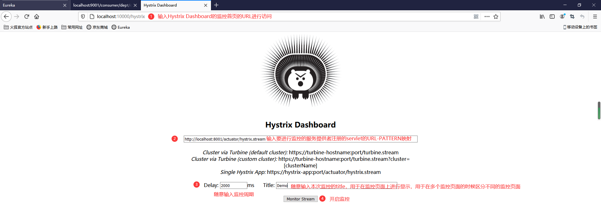601x216 pixels.
Task: Toggle the sidebar view icon
Action: pos(552,17)
